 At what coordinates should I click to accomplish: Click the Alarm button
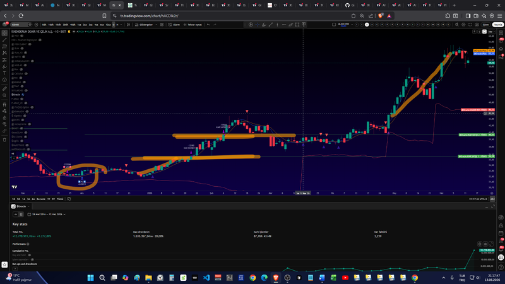[175, 25]
